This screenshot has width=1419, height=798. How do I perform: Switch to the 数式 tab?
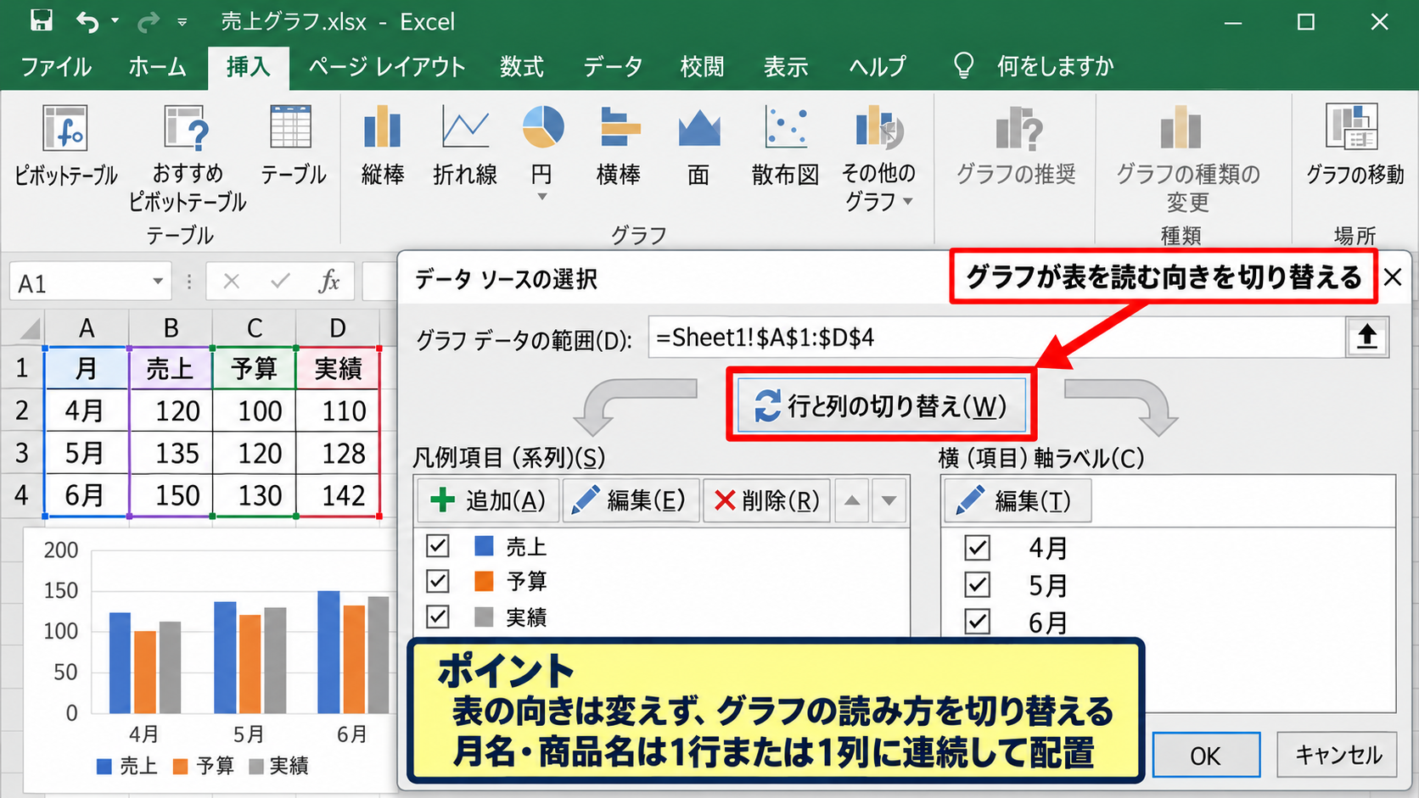(522, 67)
